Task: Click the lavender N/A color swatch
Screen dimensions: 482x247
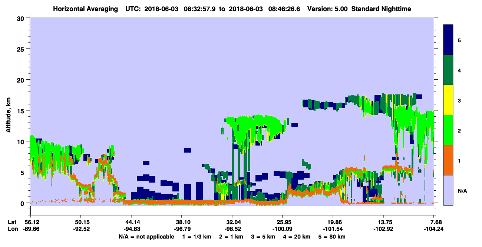Action: (x=448, y=190)
